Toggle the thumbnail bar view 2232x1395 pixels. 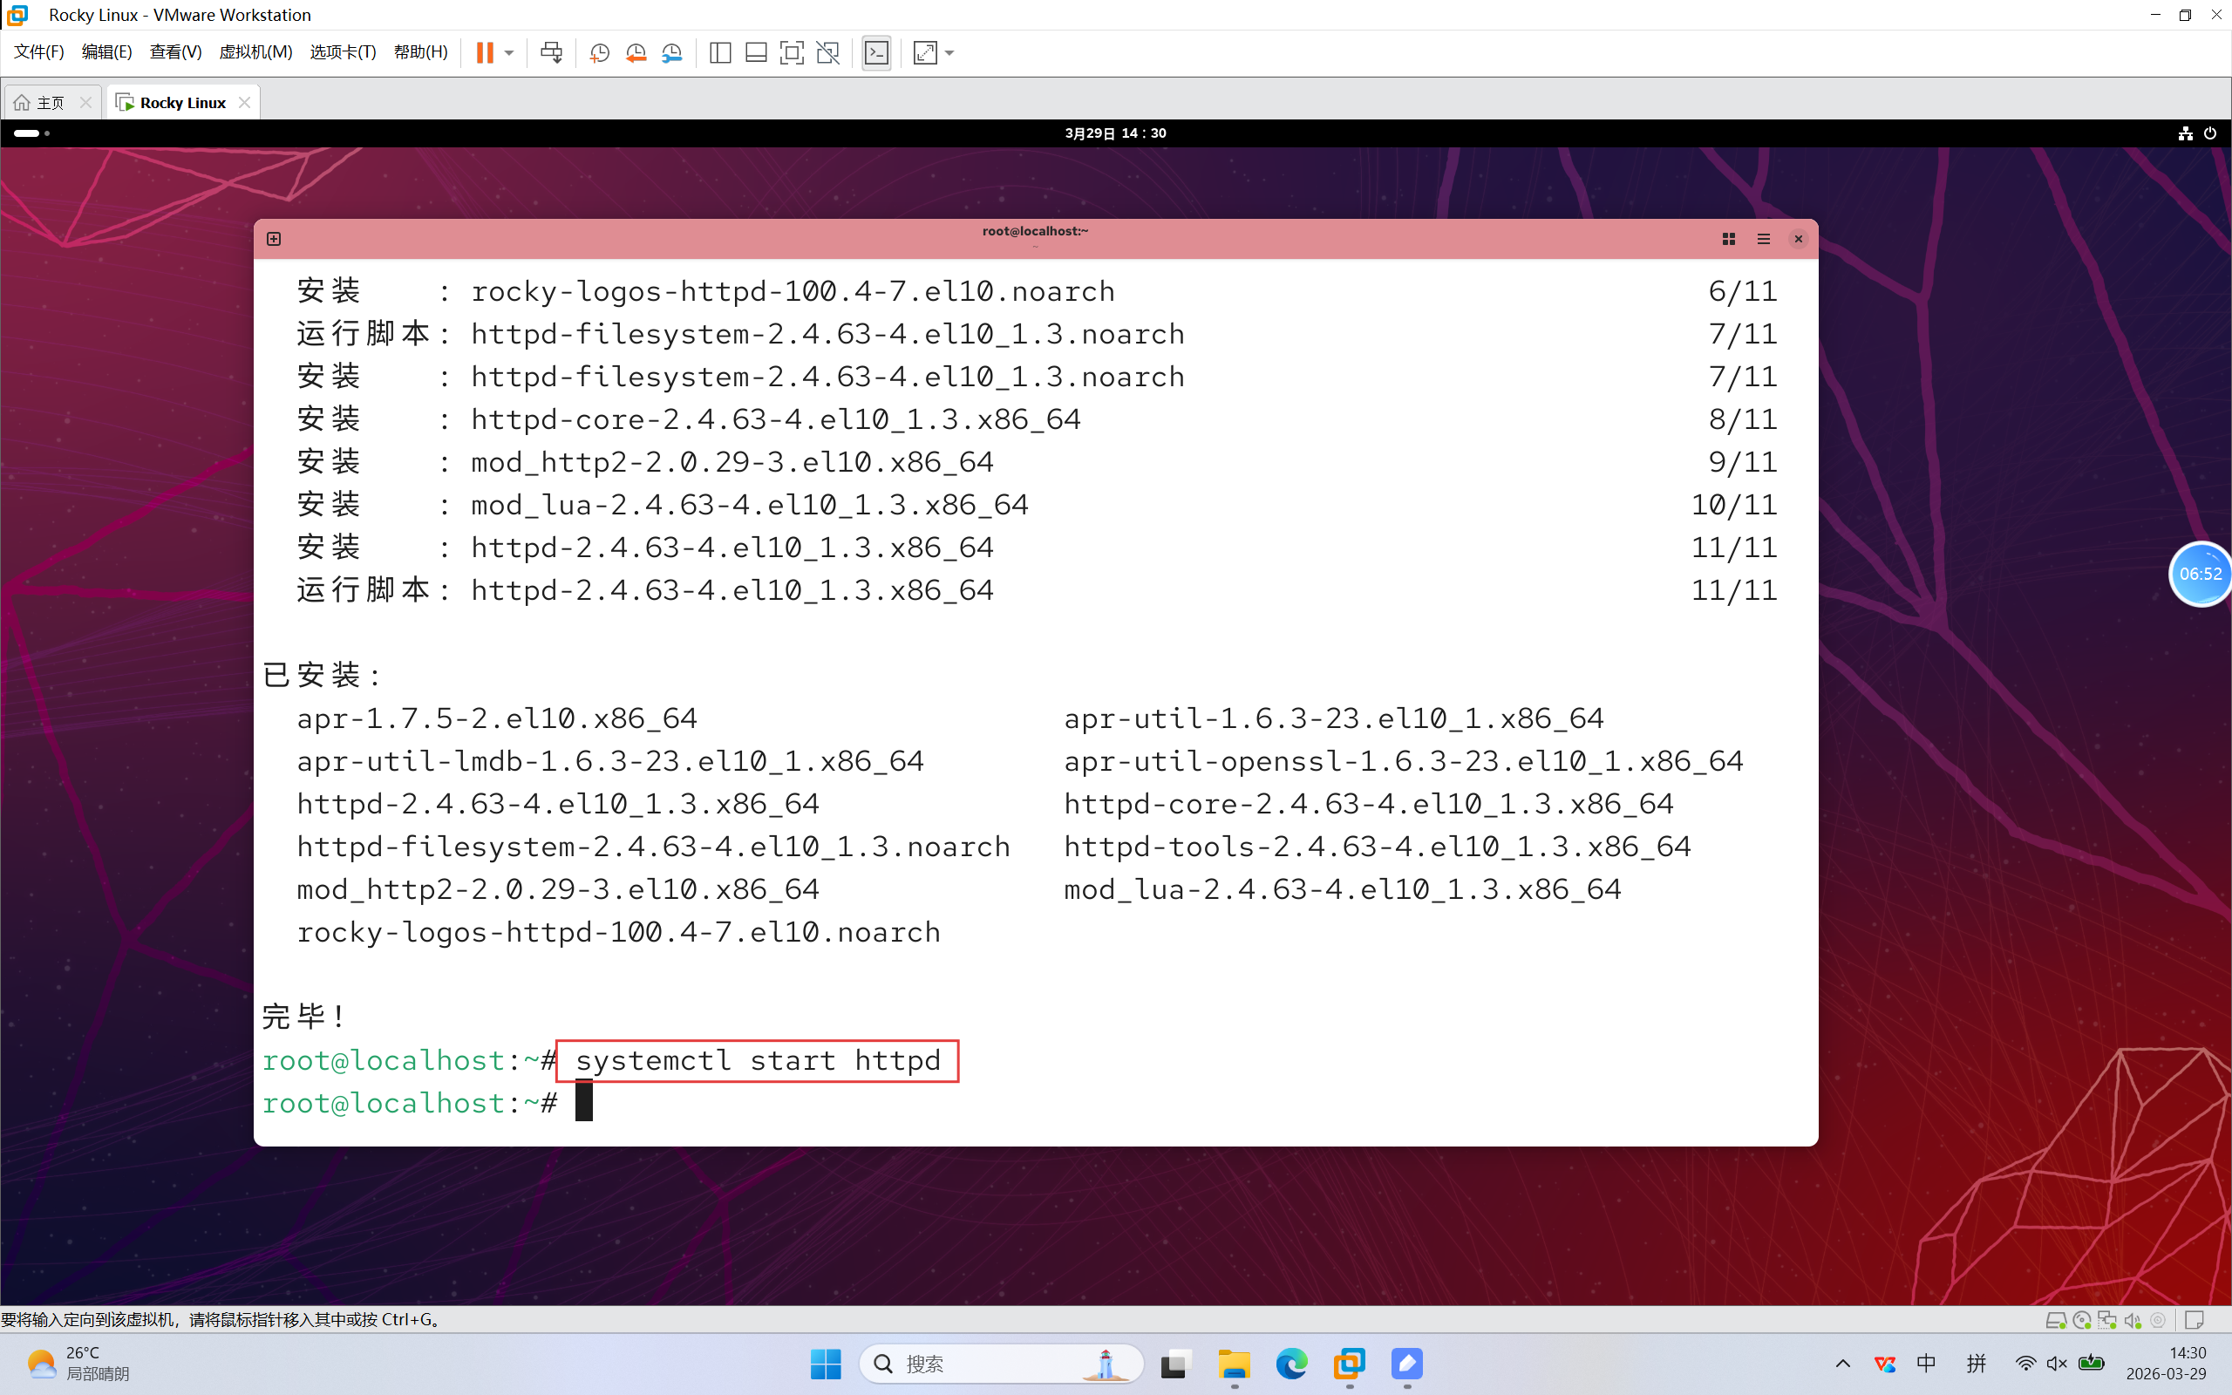[755, 52]
